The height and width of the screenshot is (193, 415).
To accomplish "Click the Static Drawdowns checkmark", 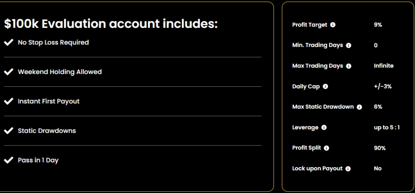I will click(x=9, y=130).
